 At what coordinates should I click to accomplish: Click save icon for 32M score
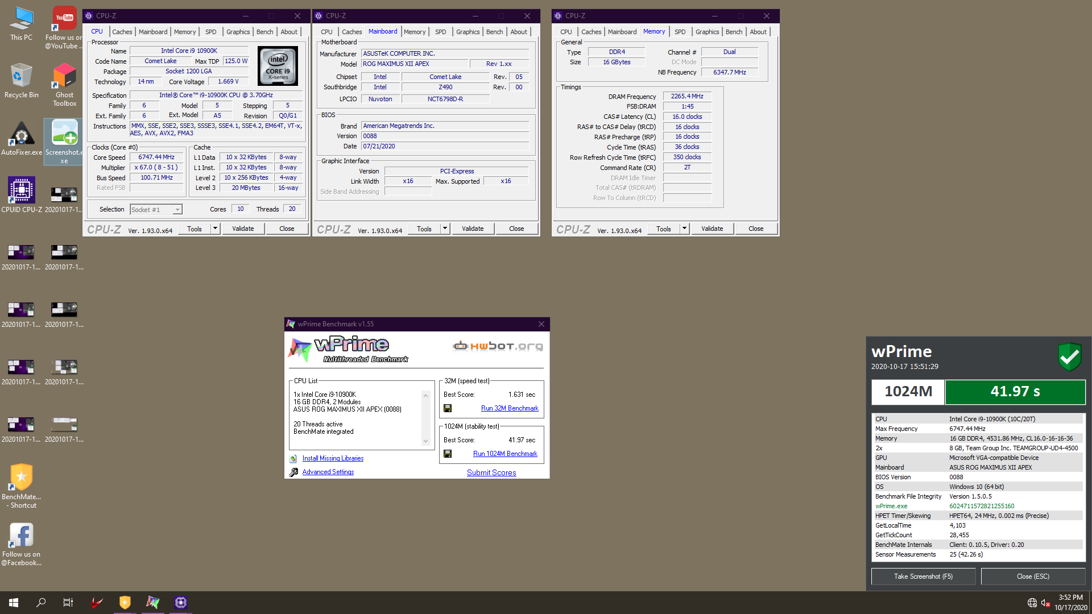point(448,408)
